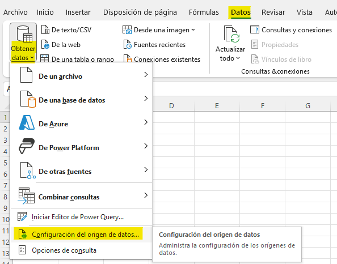Expand the De otras fuentes submenu arrow
The image size is (337, 264).
click(x=146, y=170)
